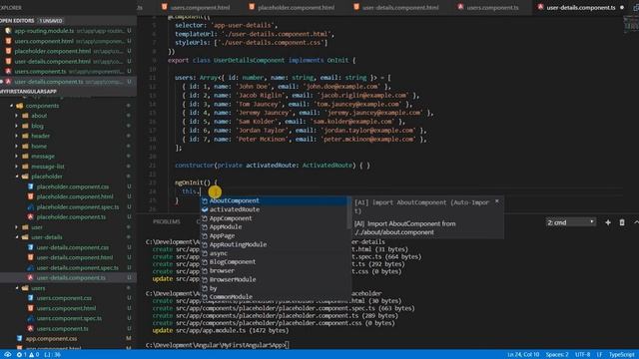Select the message-list folder in explorer

[68, 167]
